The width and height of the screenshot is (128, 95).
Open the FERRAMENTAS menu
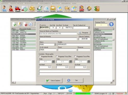coord(66,4)
